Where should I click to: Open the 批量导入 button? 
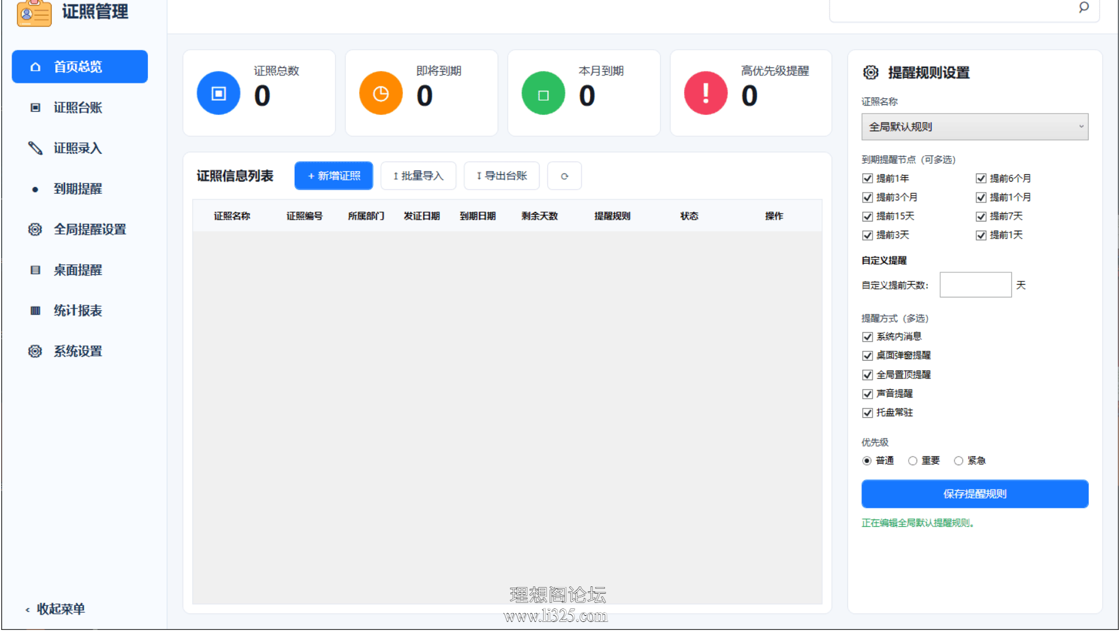pyautogui.click(x=418, y=176)
